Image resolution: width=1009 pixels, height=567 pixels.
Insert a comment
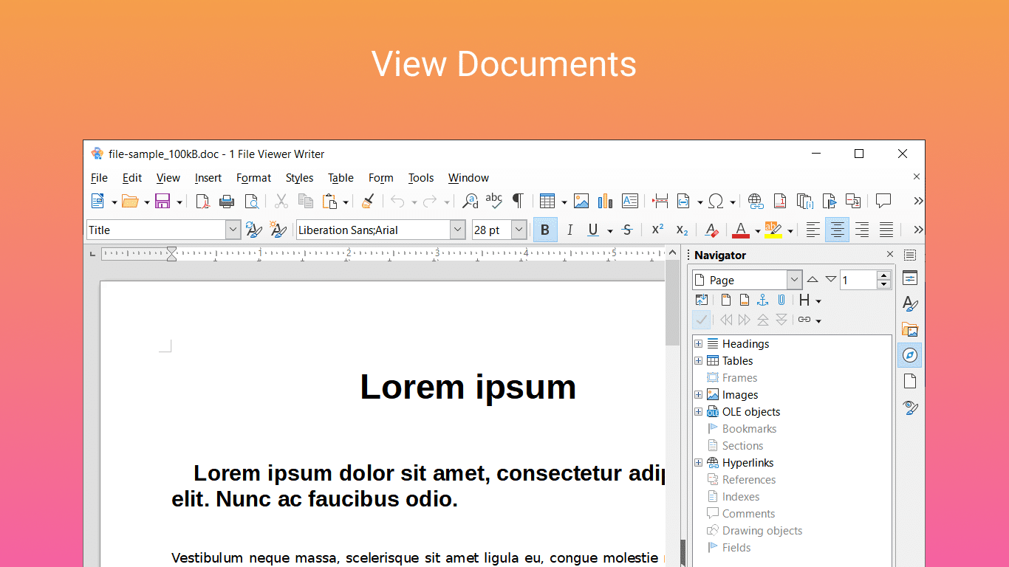pos(883,201)
